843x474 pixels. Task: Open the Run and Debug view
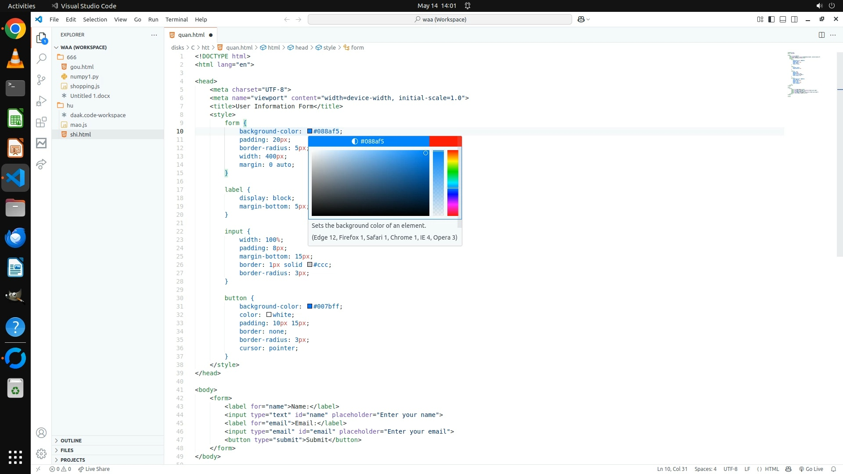[x=41, y=101]
